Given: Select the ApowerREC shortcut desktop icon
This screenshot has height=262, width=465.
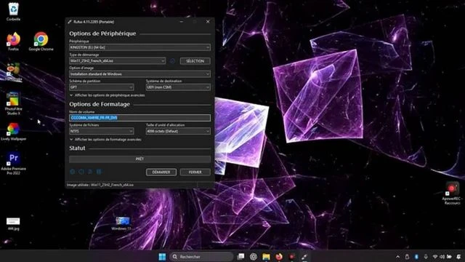Looking at the screenshot, I should [452, 194].
